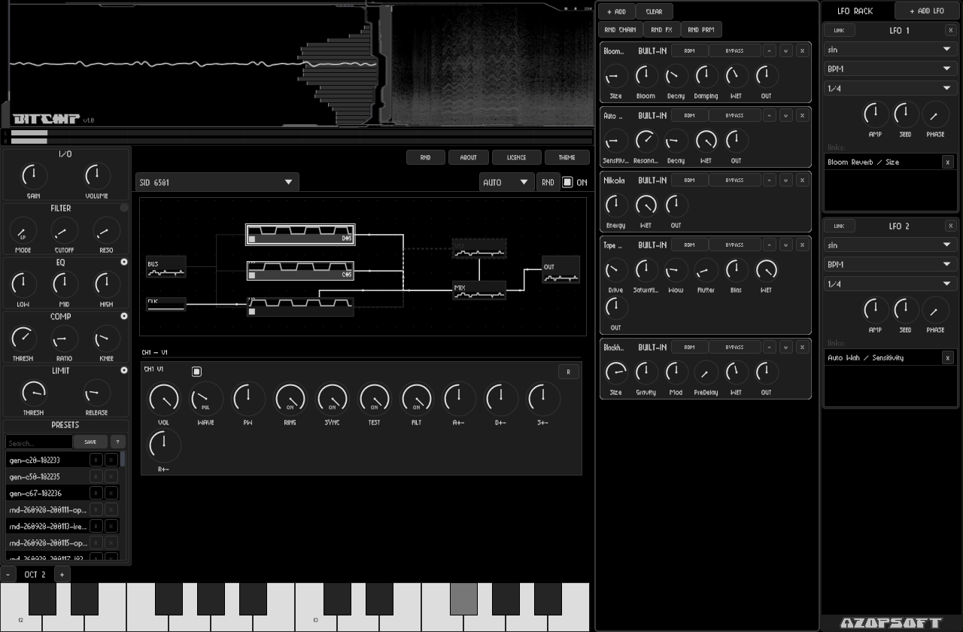Screen dimensions: 963x632
Task: Close LFO 2 with its X icon
Action: [x=951, y=226]
